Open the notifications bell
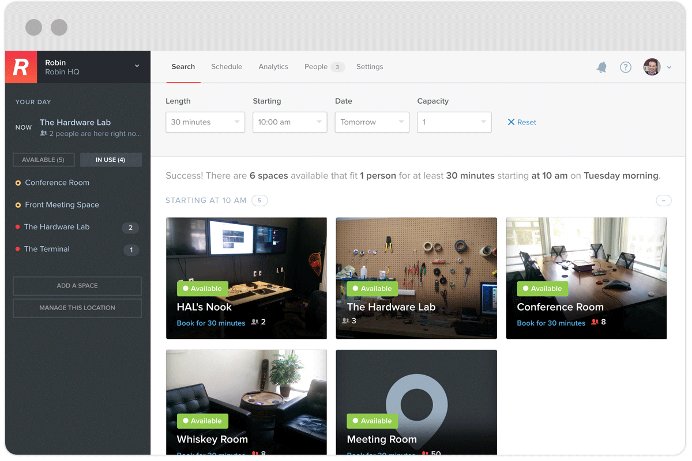The image size is (692, 461). (x=601, y=67)
